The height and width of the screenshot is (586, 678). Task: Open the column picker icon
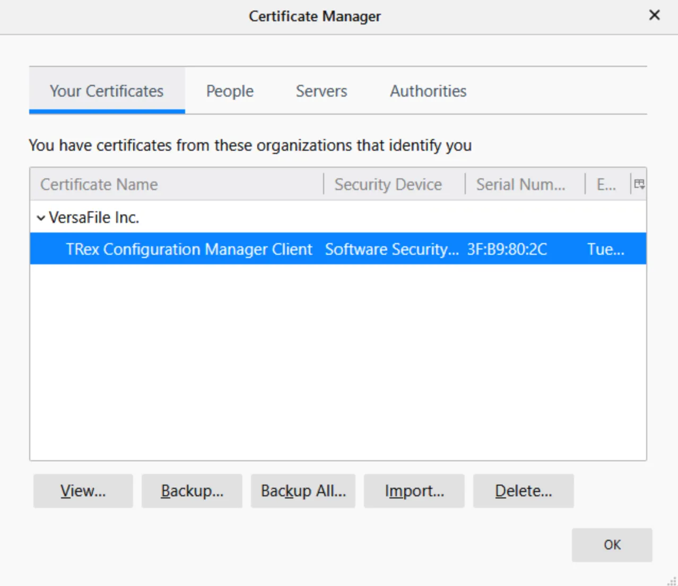pos(639,184)
